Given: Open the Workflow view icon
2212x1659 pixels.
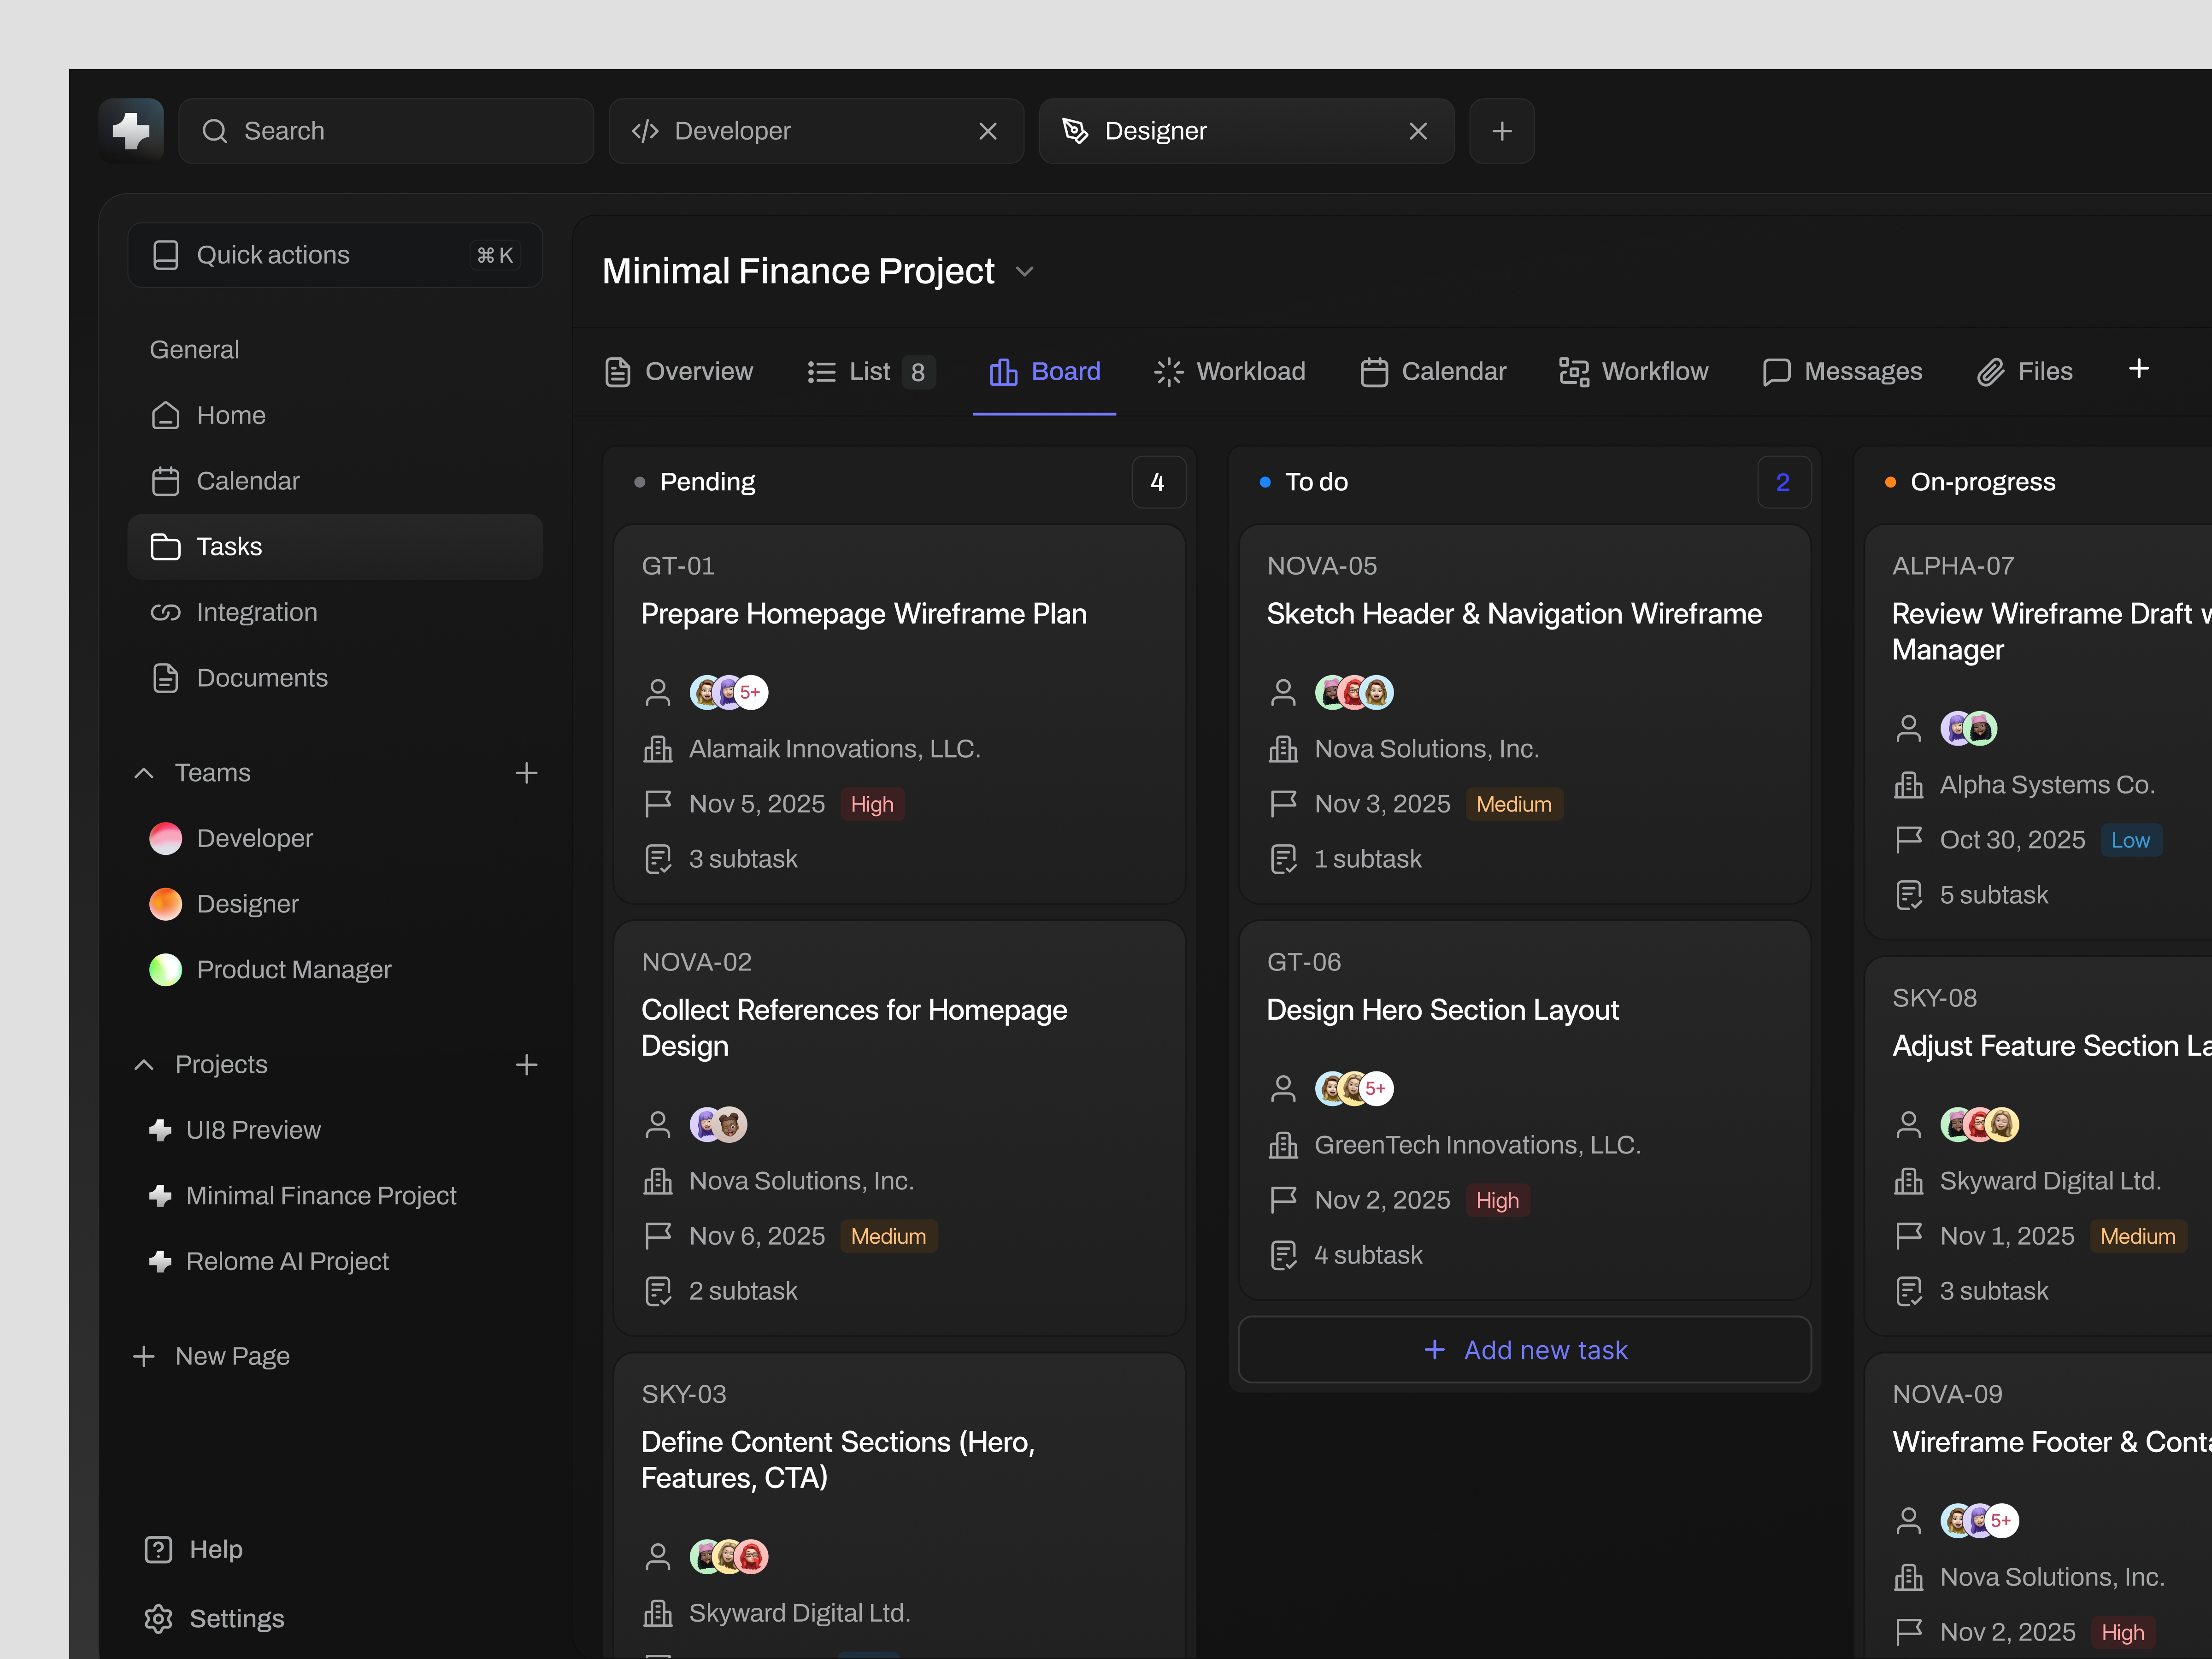Looking at the screenshot, I should (x=1575, y=371).
